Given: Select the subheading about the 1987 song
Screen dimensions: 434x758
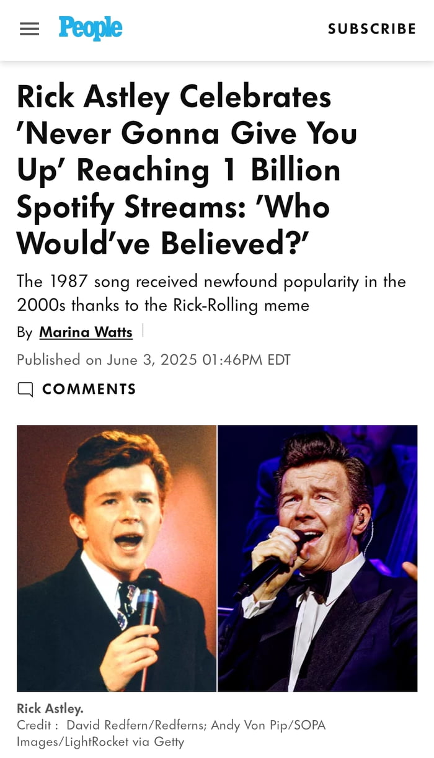Looking at the screenshot, I should (211, 293).
